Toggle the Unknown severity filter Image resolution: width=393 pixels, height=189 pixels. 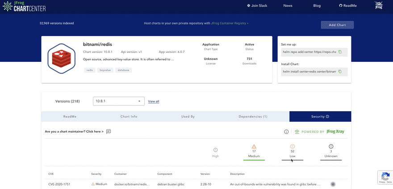tap(331, 152)
